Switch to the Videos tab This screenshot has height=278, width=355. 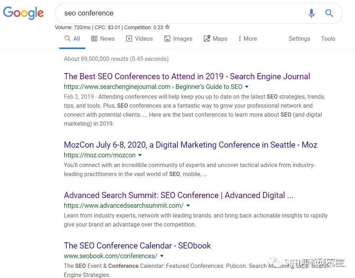[x=139, y=39]
